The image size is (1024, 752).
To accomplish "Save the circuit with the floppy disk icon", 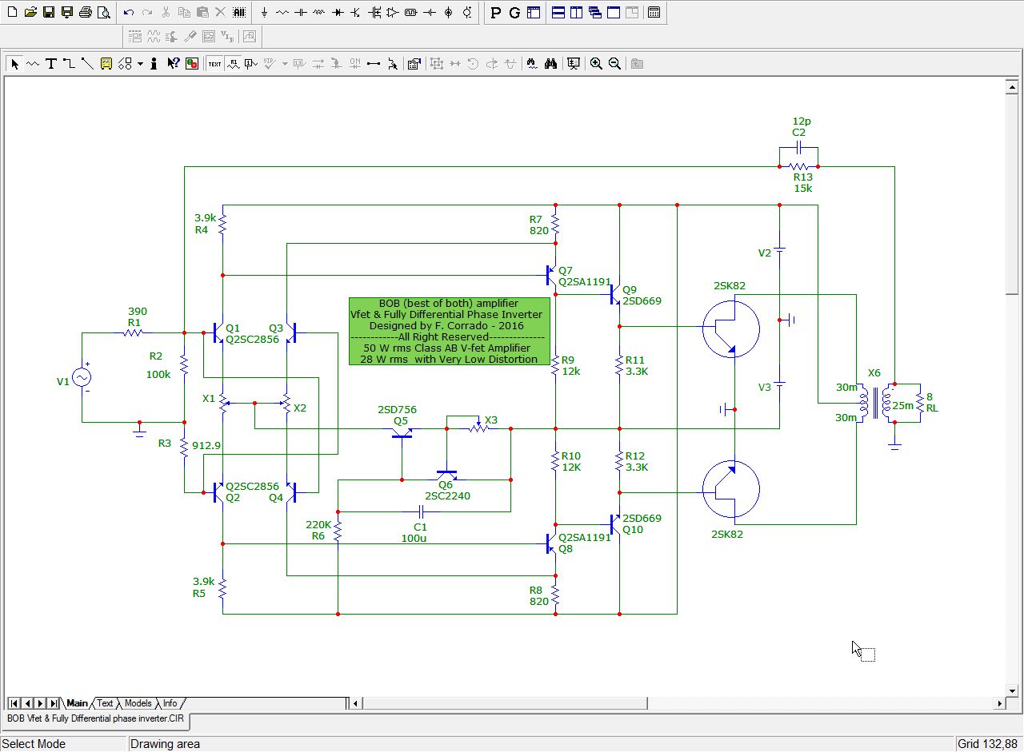I will (x=49, y=13).
